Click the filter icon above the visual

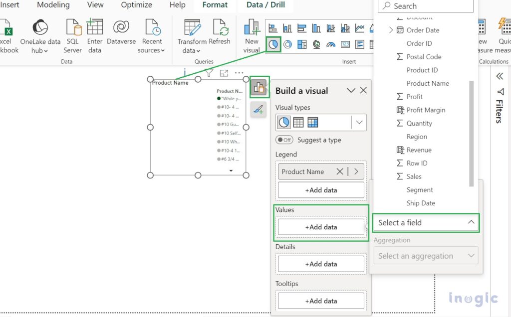pos(209,73)
